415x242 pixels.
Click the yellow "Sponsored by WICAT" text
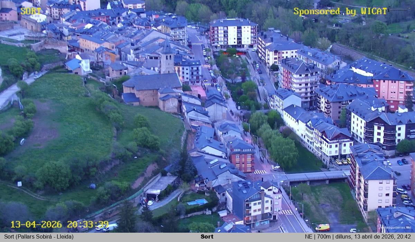click(x=340, y=11)
